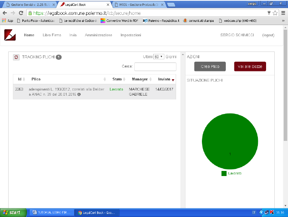Click the page vertical scrollbar
288x217 pixels.
[285, 85]
